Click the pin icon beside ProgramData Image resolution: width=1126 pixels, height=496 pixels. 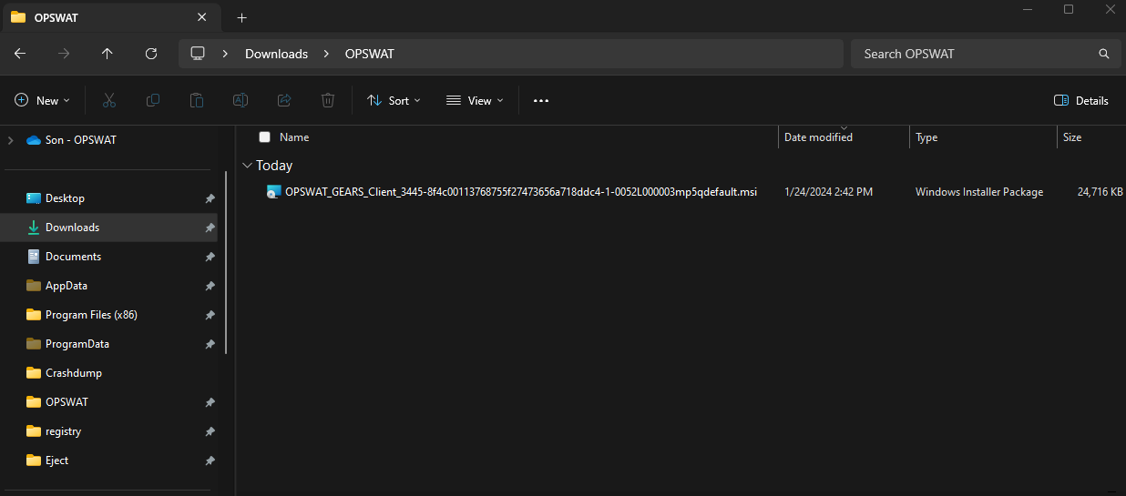(210, 344)
